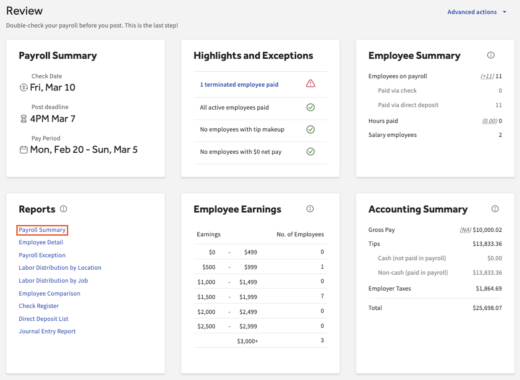Click the Accounting Summary info icon

(x=495, y=209)
